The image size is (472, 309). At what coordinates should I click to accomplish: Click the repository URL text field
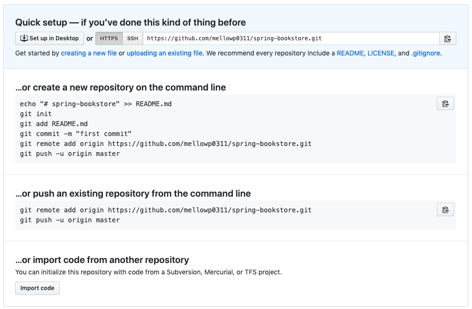click(x=290, y=38)
